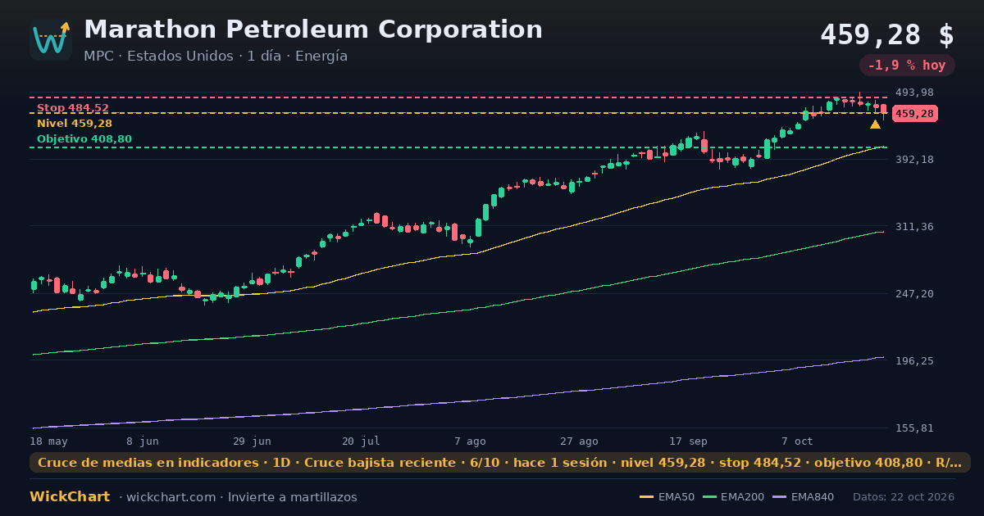Click the 493,98 axis label
The height and width of the screenshot is (516, 984).
916,93
